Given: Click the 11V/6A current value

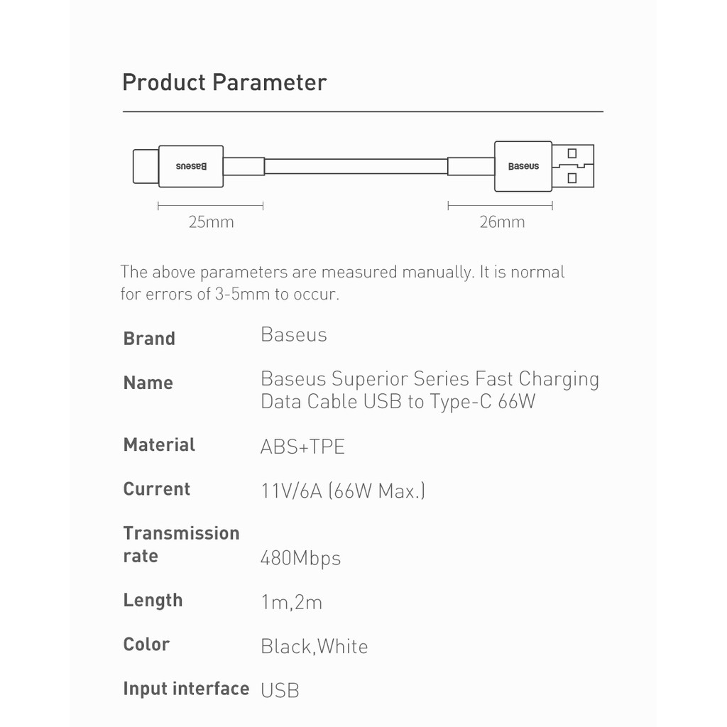Looking at the screenshot, I should pos(343,491).
